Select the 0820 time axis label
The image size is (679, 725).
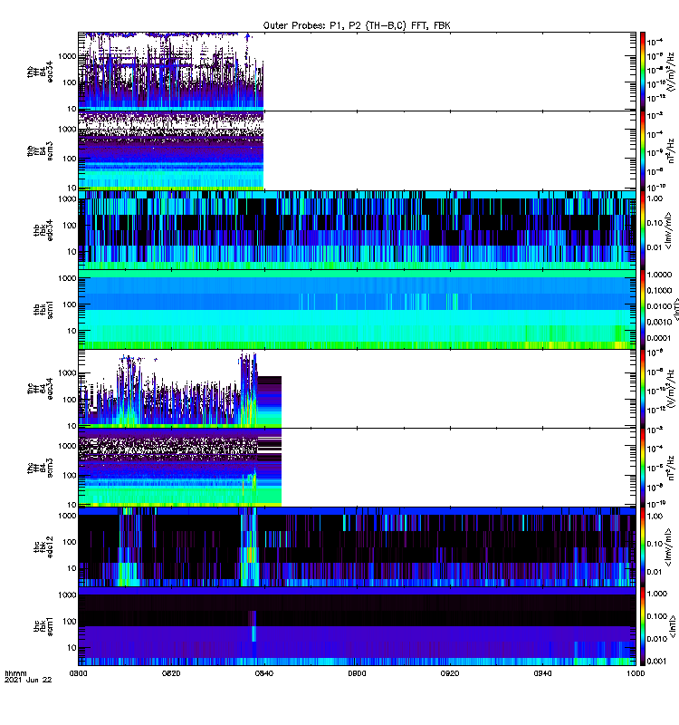pos(171,673)
